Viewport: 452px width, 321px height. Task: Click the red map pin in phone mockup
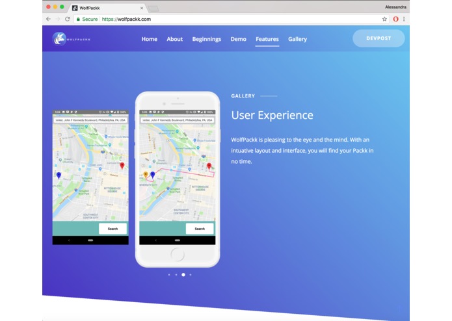point(209,166)
